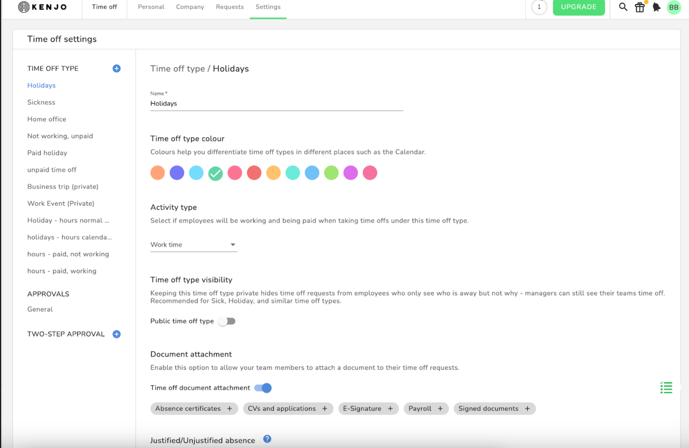Add the Payroll document tag
Screen dimensions: 689x448
[440, 409]
